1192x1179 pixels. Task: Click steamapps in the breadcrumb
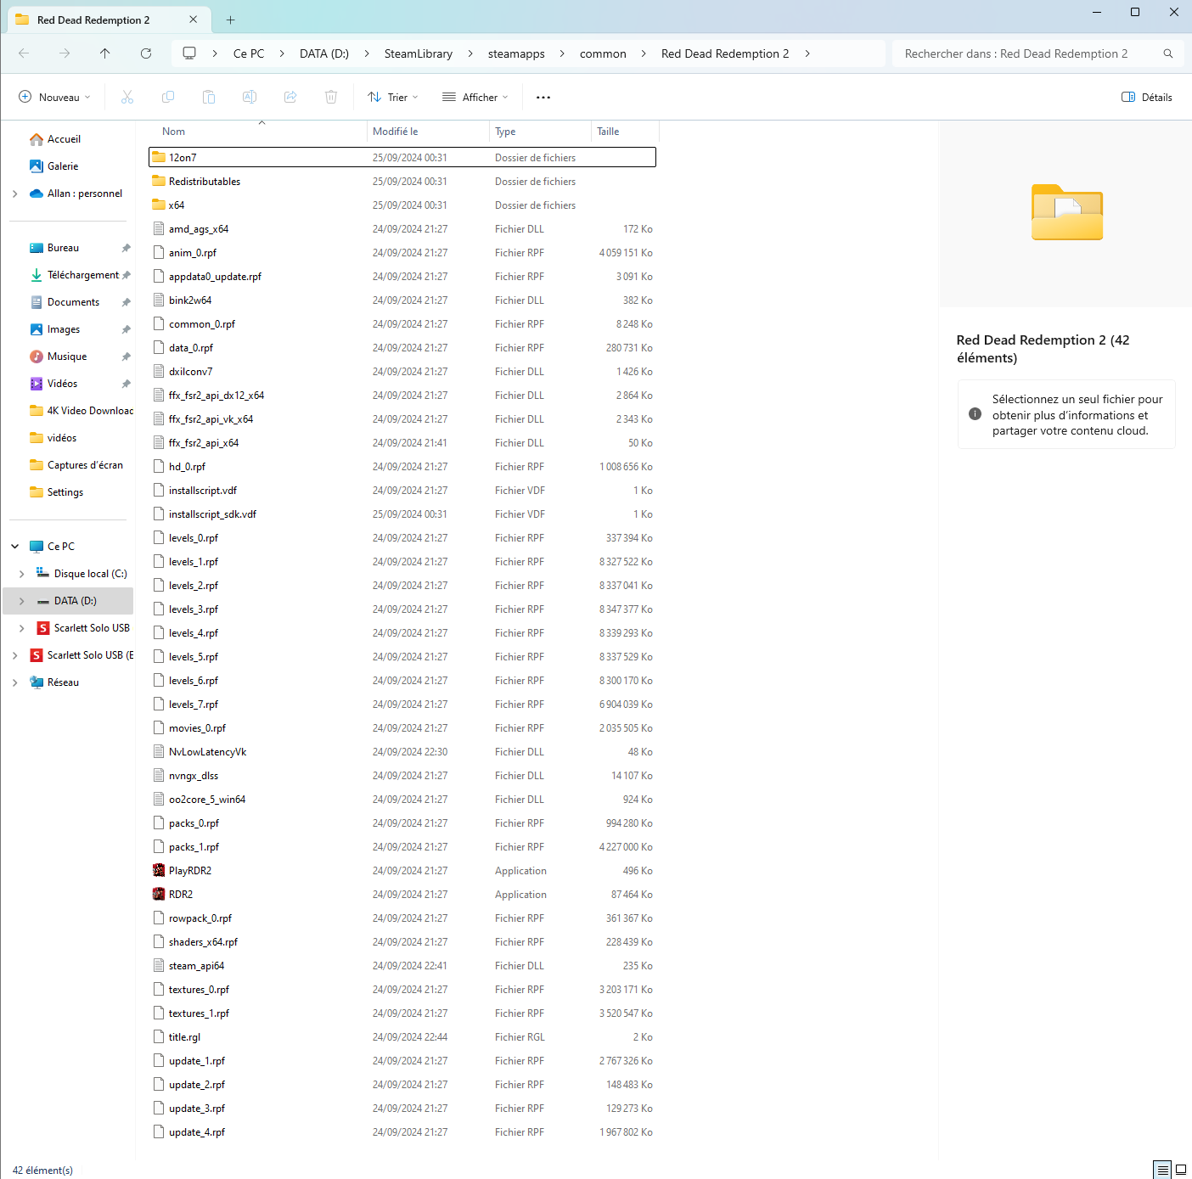click(x=516, y=53)
